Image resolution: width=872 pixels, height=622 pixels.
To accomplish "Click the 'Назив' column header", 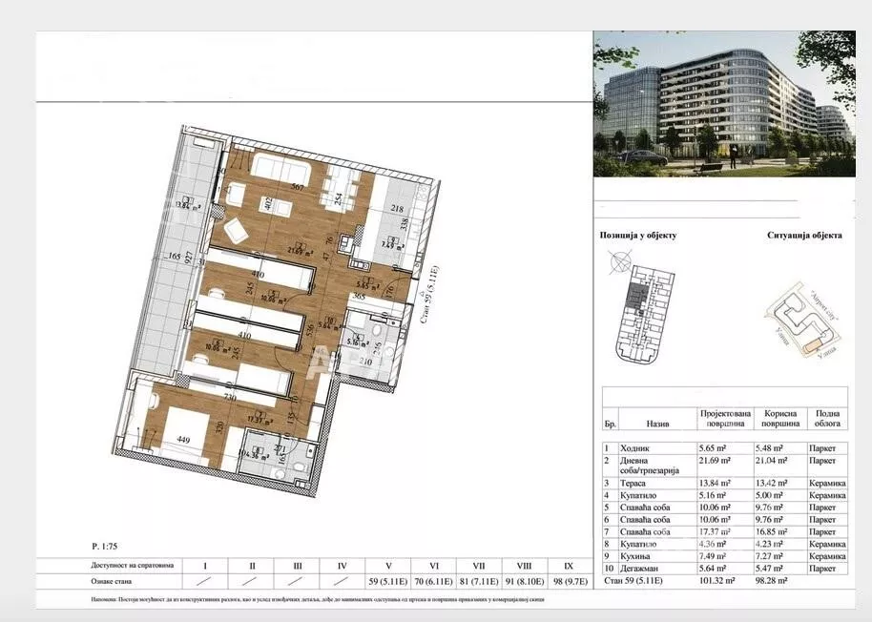I will click(x=657, y=424).
